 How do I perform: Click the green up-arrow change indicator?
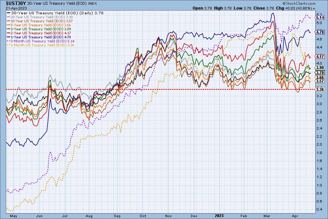coord(314,8)
